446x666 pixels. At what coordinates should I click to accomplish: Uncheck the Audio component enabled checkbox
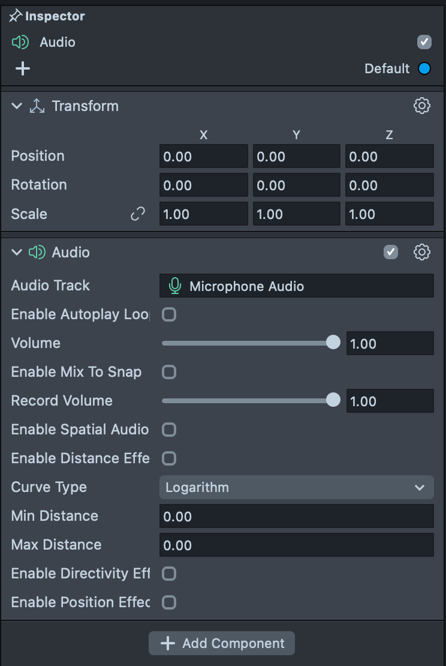coord(391,253)
